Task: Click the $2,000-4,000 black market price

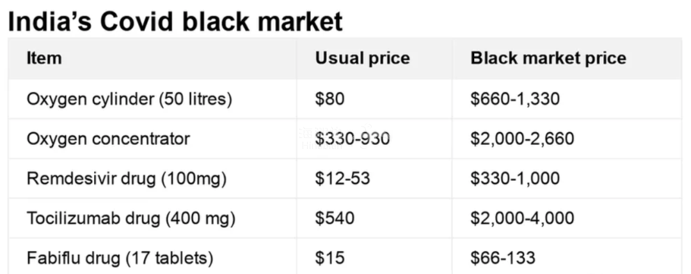Action: point(522,218)
